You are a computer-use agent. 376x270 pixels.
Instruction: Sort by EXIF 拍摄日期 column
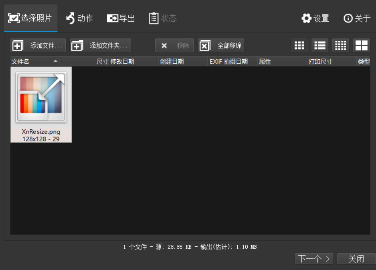[x=233, y=62]
